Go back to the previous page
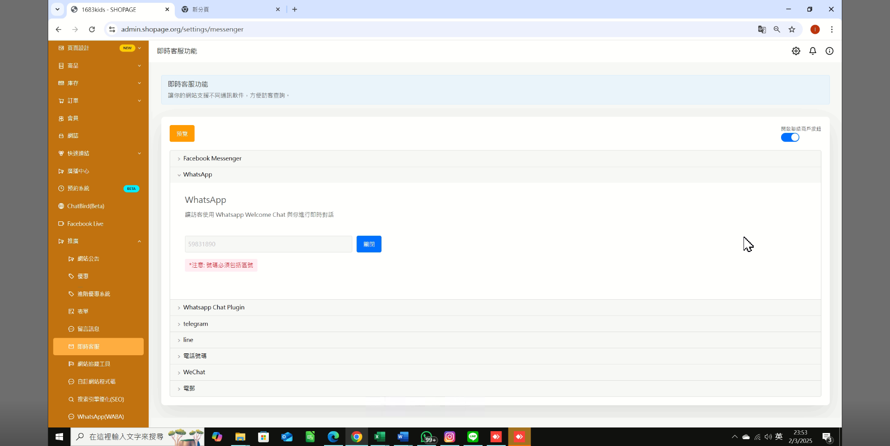890x446 pixels. click(x=58, y=29)
